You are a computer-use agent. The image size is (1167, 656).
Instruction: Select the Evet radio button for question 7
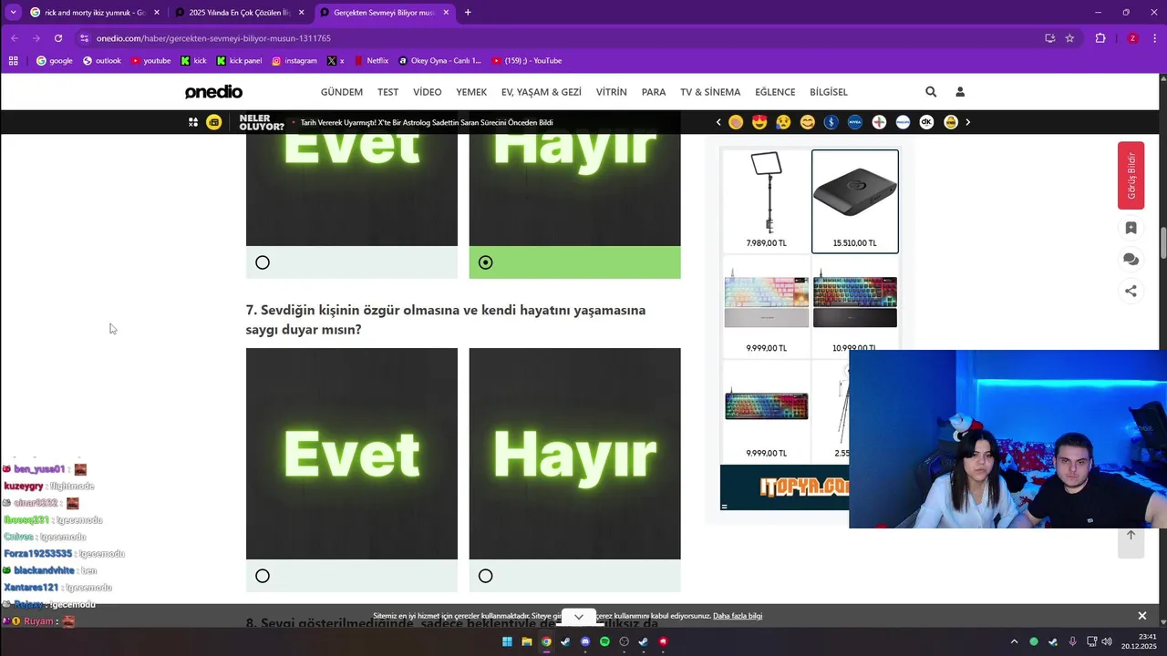click(x=263, y=576)
